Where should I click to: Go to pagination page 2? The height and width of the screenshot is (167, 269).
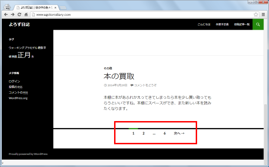144,133
